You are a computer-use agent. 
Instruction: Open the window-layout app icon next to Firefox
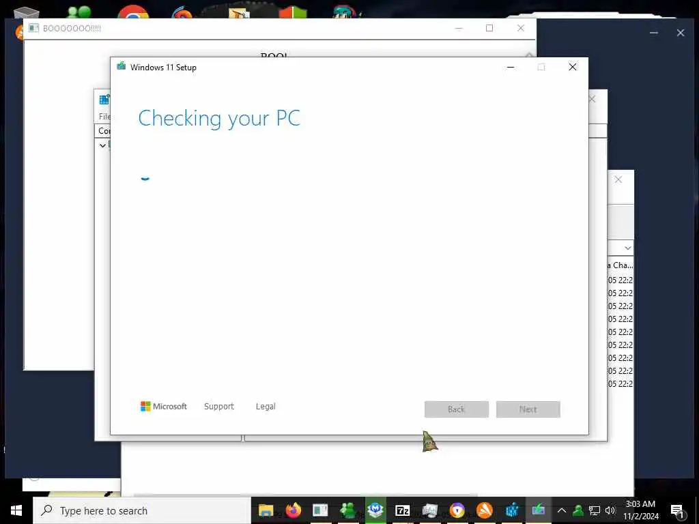[321, 510]
